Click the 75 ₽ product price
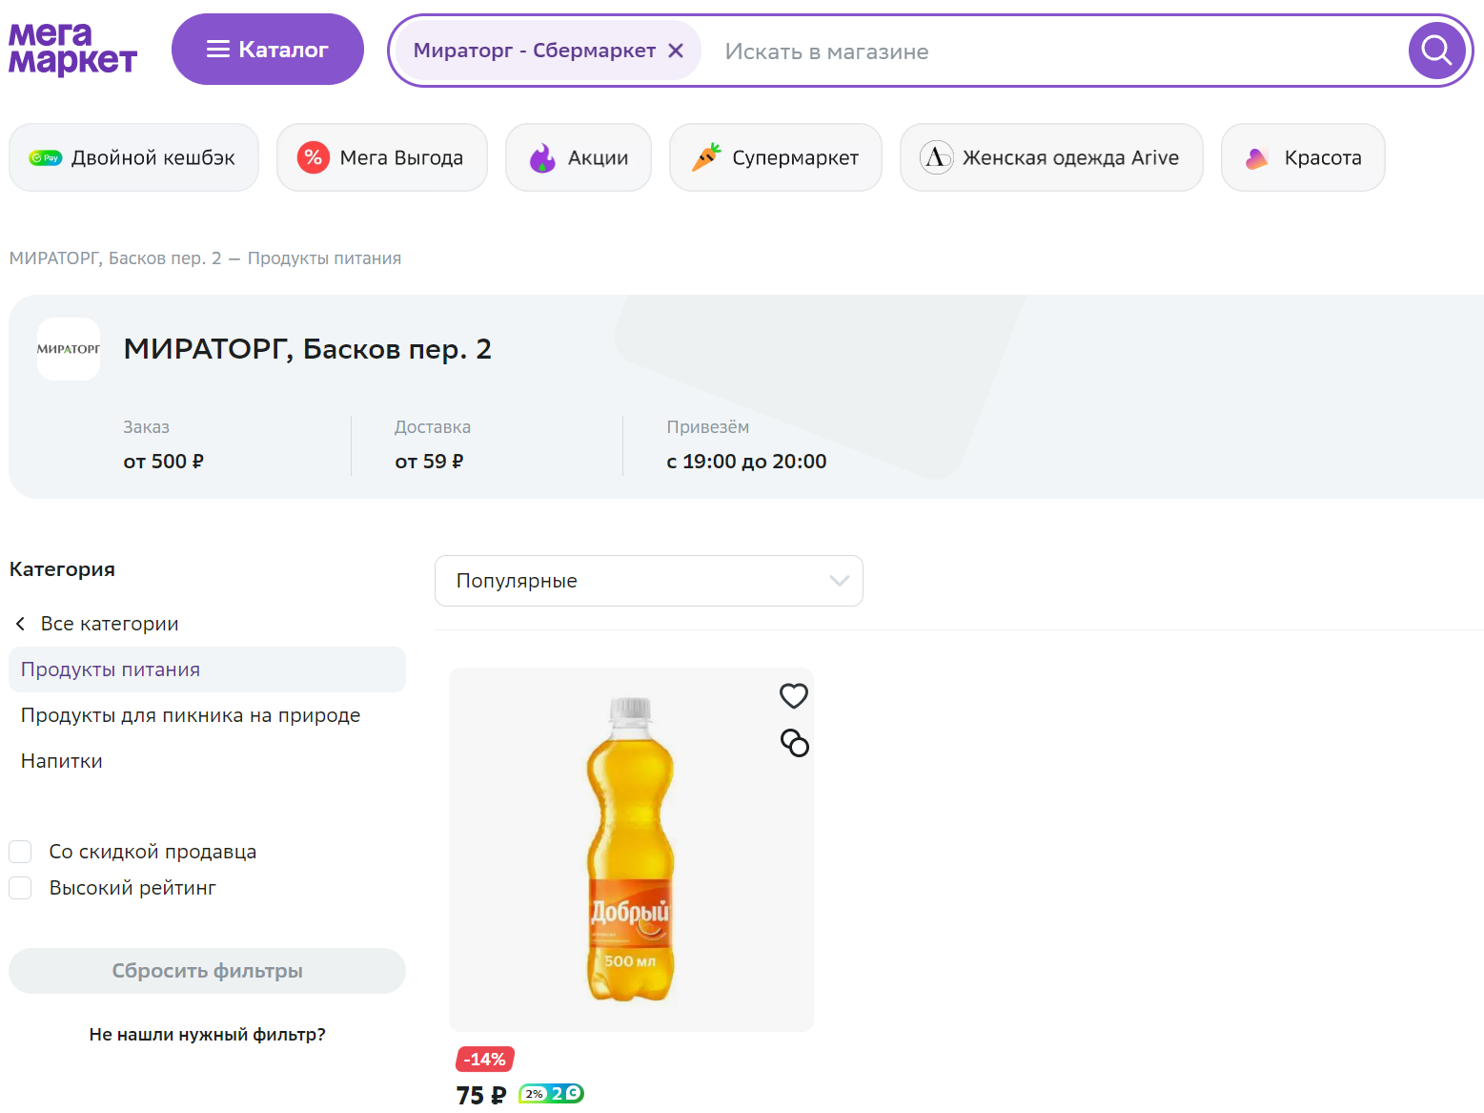The width and height of the screenshot is (1484, 1113). (x=481, y=1095)
